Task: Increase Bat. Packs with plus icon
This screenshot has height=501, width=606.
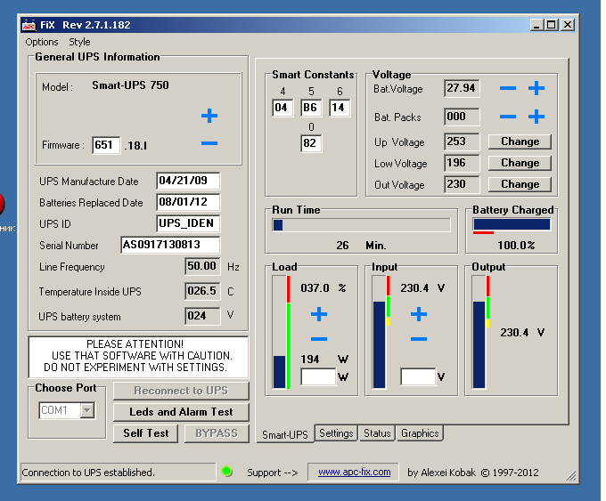Action: [536, 117]
